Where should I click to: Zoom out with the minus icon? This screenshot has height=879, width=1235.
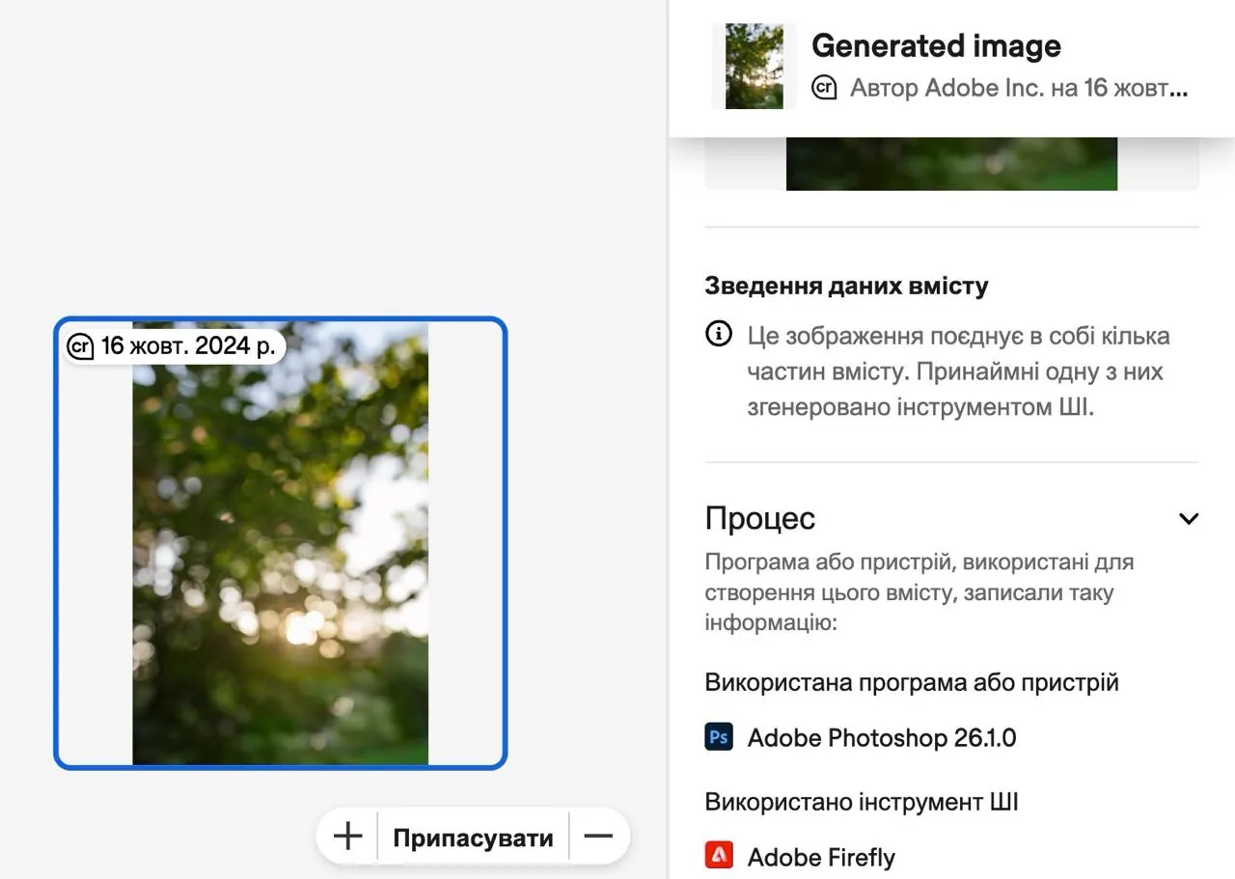598,837
